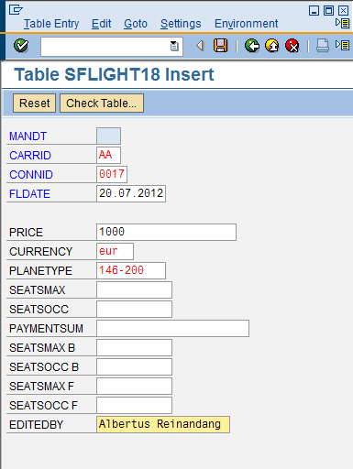Click the empty PAYMENTSUM field
This screenshot has height=469, width=353.
172,328
